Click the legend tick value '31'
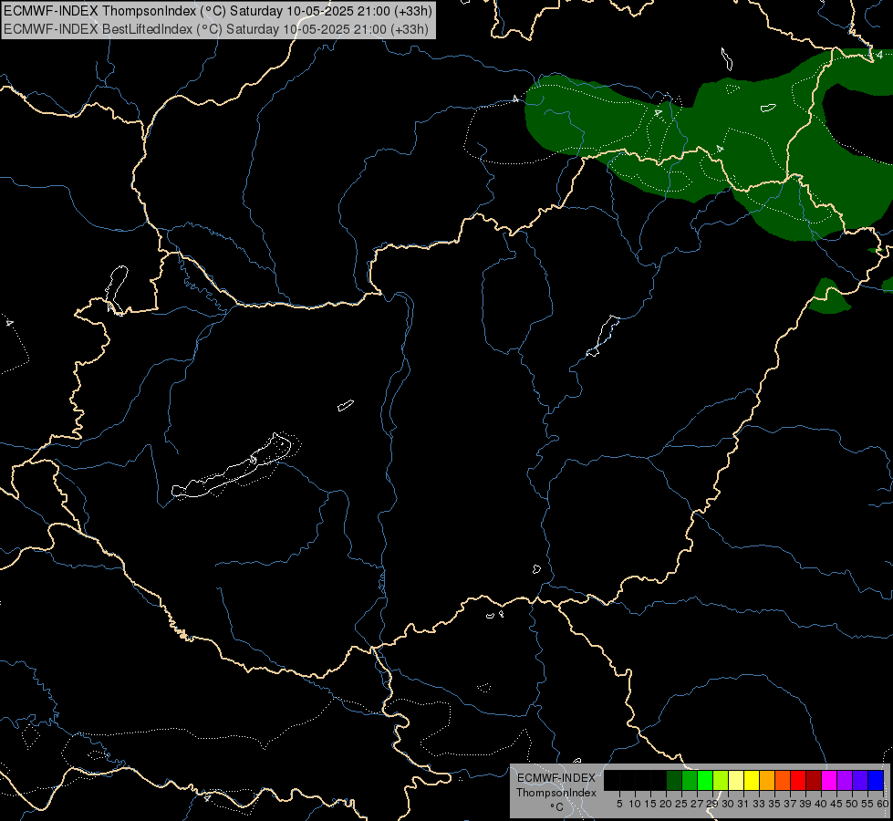The image size is (893, 821). click(x=743, y=804)
